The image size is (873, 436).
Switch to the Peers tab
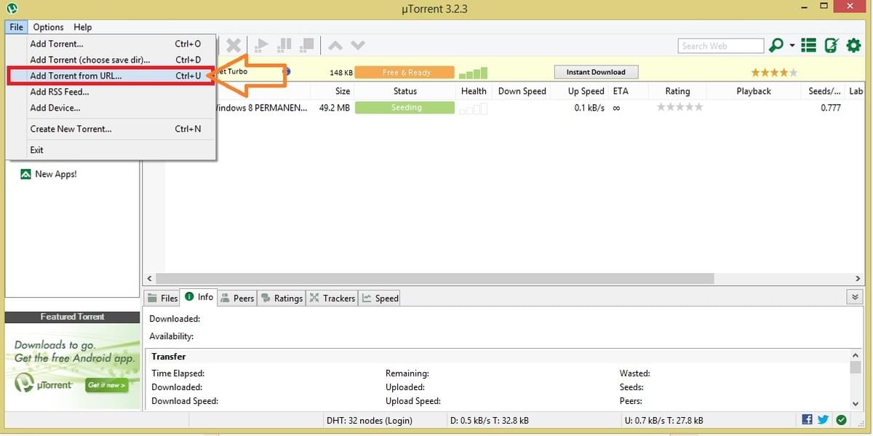237,298
